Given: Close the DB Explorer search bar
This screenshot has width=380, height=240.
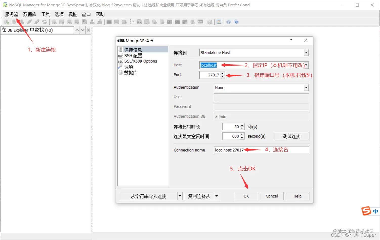Looking at the screenshot, I should [x=88, y=30].
